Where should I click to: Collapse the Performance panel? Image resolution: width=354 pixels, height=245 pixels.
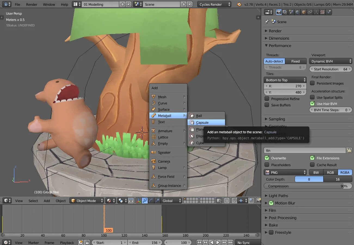(x=307, y=46)
